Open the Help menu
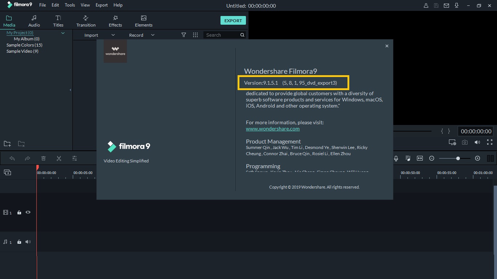Screen dimensions: 497x279 (118, 5)
